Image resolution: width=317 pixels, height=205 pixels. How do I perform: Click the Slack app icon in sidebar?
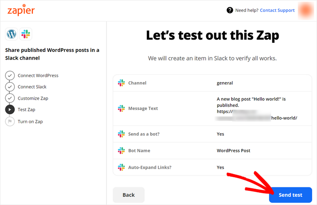pos(25,34)
